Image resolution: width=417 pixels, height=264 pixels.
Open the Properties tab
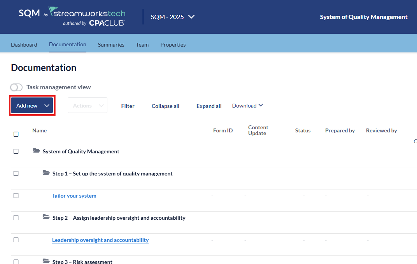pyautogui.click(x=173, y=45)
